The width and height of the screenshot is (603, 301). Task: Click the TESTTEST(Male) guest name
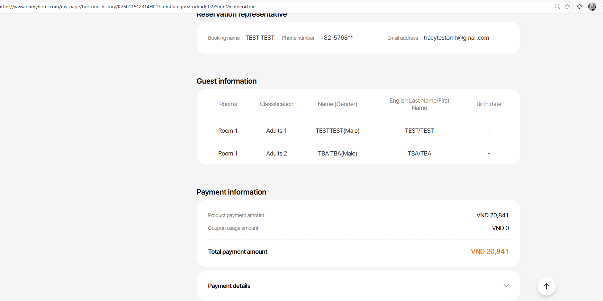click(x=337, y=131)
